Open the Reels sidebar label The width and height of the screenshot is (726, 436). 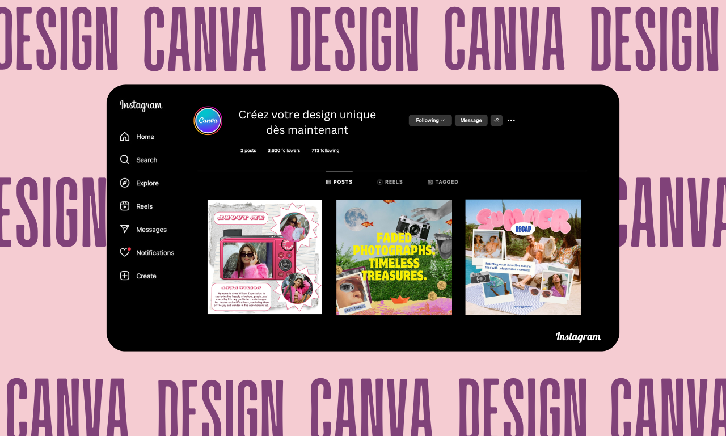coord(145,206)
